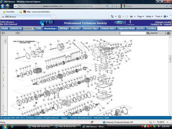Image resolution: width=172 pixels, height=129 pixels.
Task: Click the browser Forward arrow button
Action: [7, 6]
